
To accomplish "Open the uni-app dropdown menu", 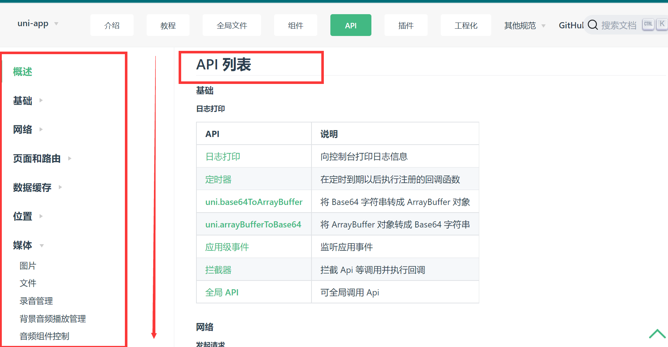I will 38,24.
